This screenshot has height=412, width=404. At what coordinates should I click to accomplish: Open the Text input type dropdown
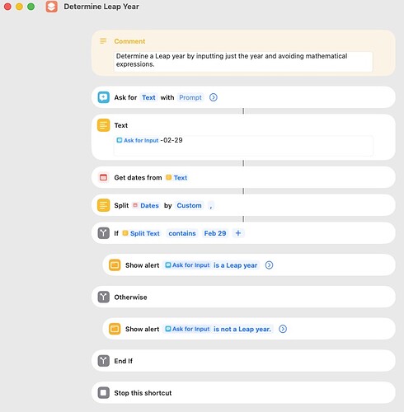tap(148, 97)
